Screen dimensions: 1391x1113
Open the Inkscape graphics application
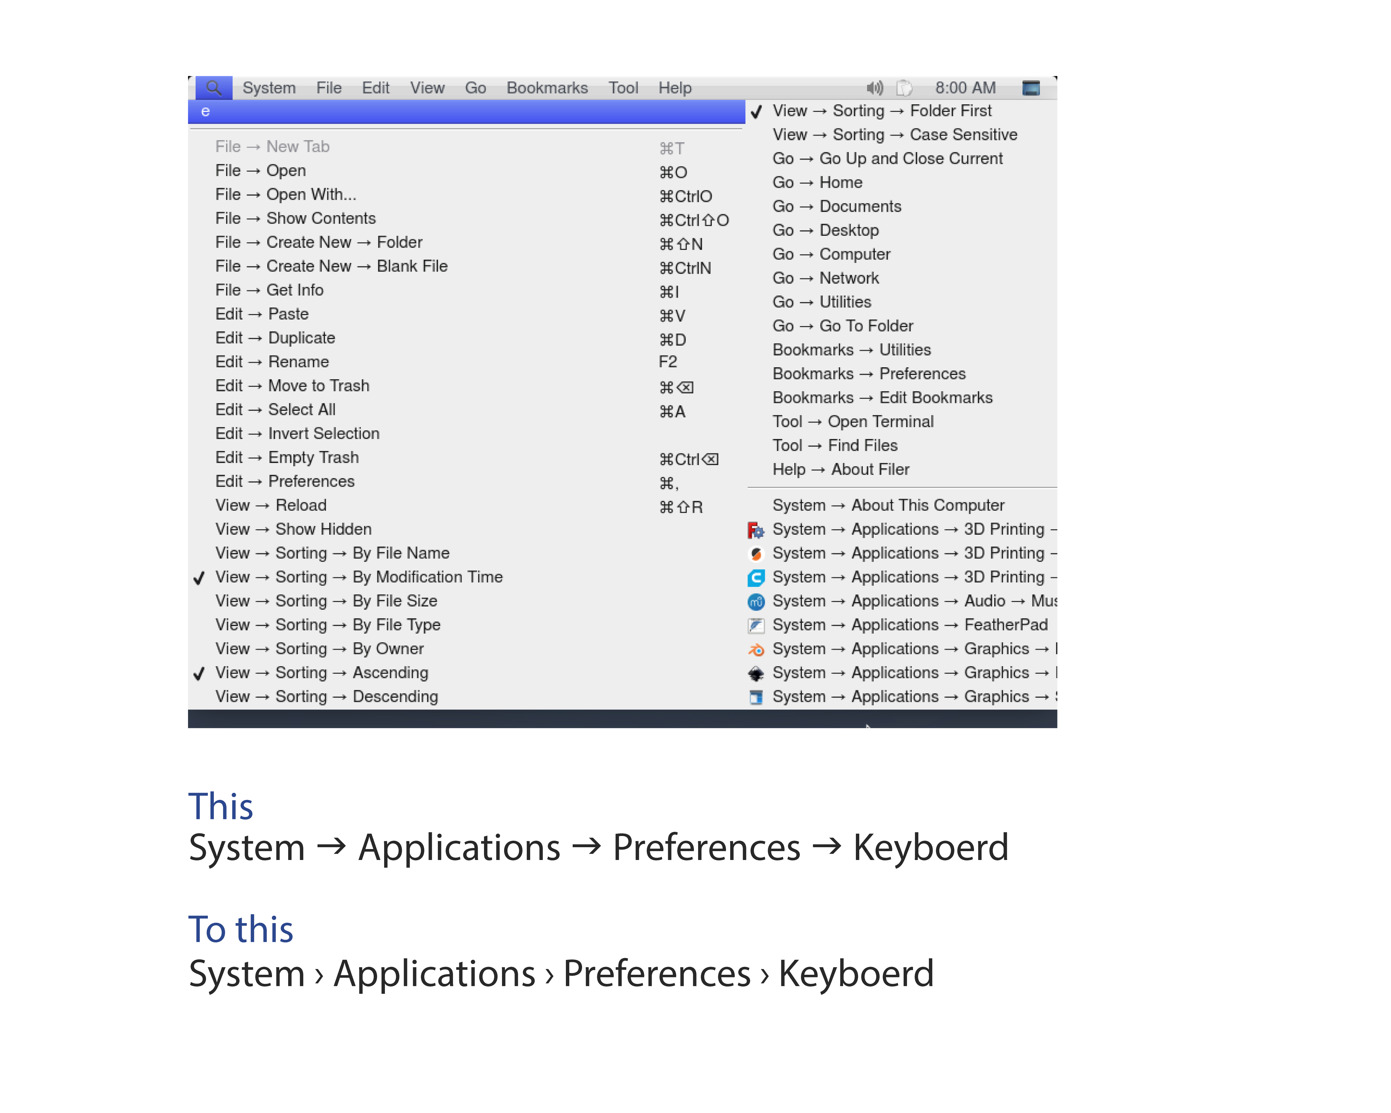tap(903, 672)
